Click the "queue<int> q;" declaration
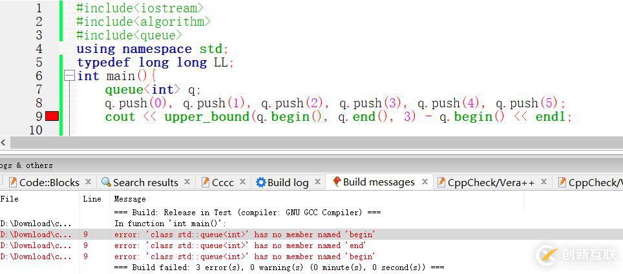This screenshot has width=623, height=274. point(153,89)
